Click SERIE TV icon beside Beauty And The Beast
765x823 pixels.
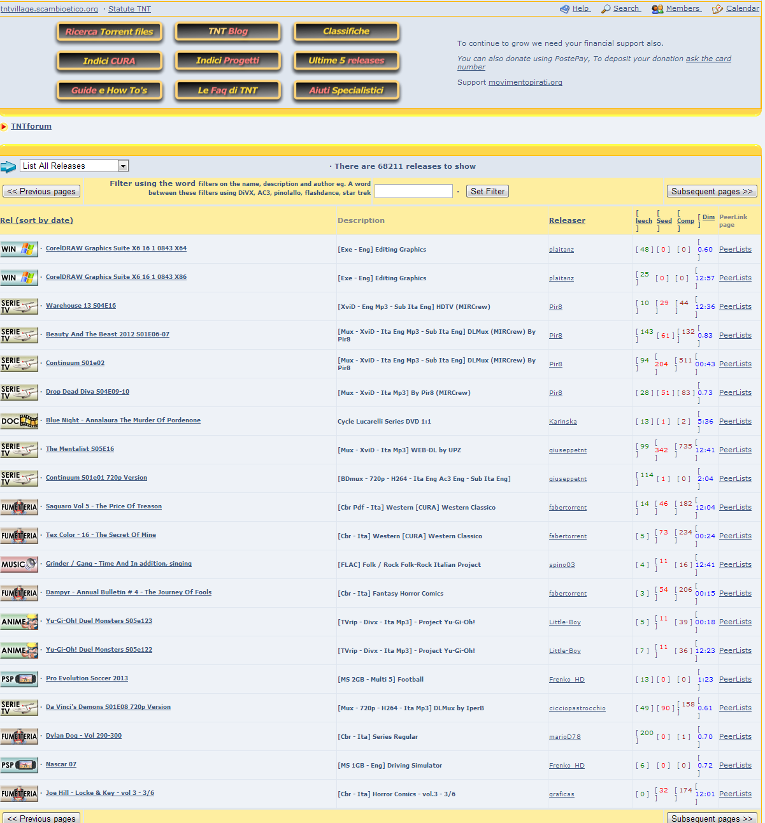point(19,335)
